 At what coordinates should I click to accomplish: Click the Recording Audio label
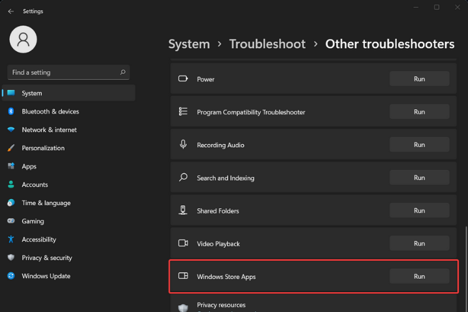point(220,145)
